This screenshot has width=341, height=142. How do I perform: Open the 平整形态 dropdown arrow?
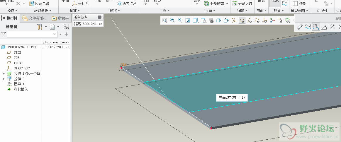[227, 4]
